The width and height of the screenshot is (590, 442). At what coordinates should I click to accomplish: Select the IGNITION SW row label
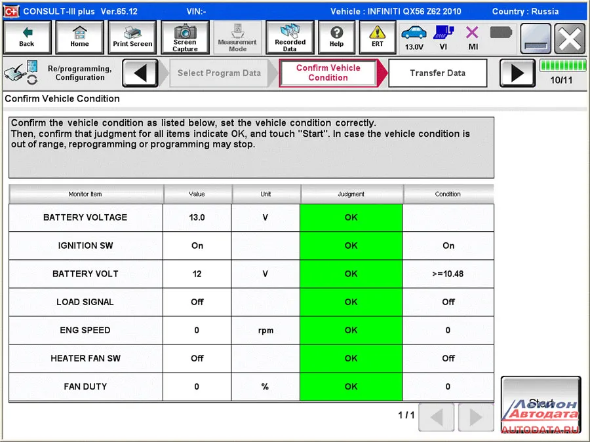point(85,246)
